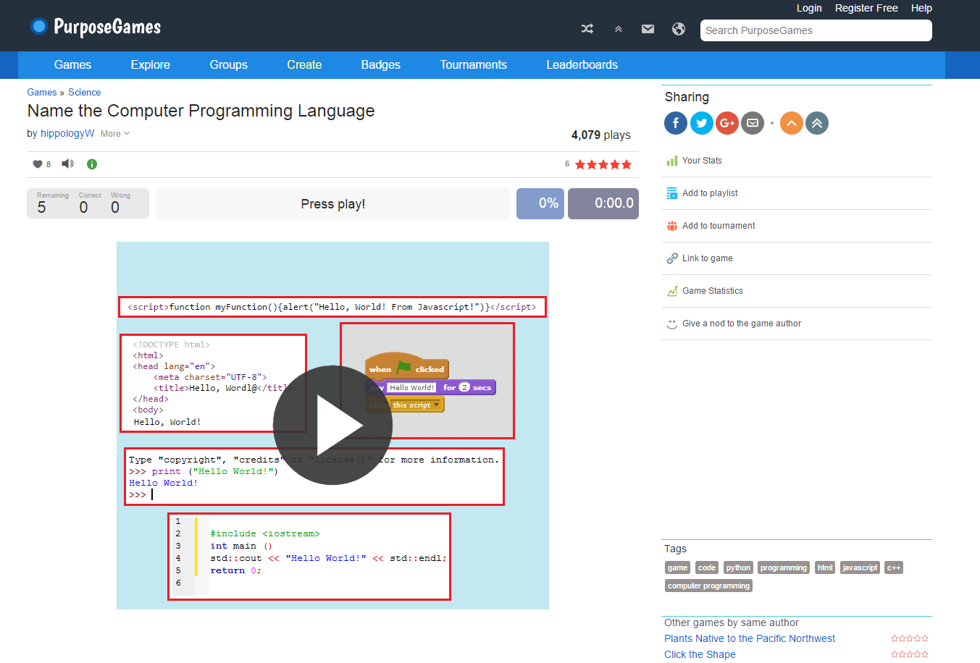
Task: Click the globe language icon
Action: (x=679, y=29)
